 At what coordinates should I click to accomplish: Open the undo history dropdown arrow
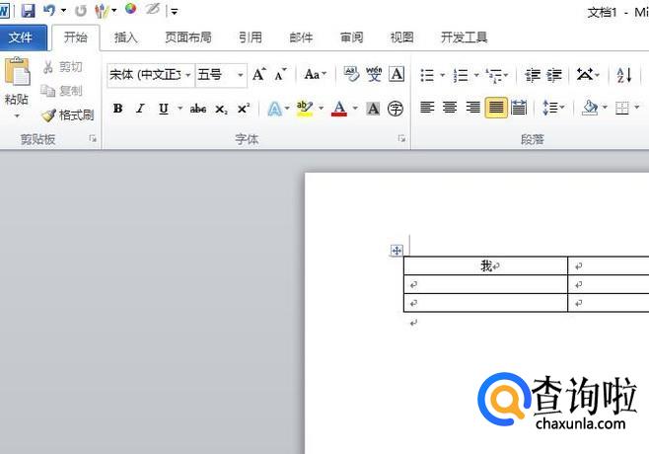pyautogui.click(x=63, y=10)
